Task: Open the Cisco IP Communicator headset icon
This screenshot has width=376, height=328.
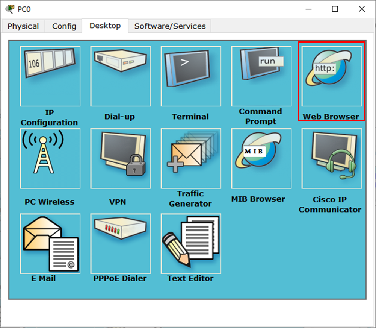Action: coord(332,158)
